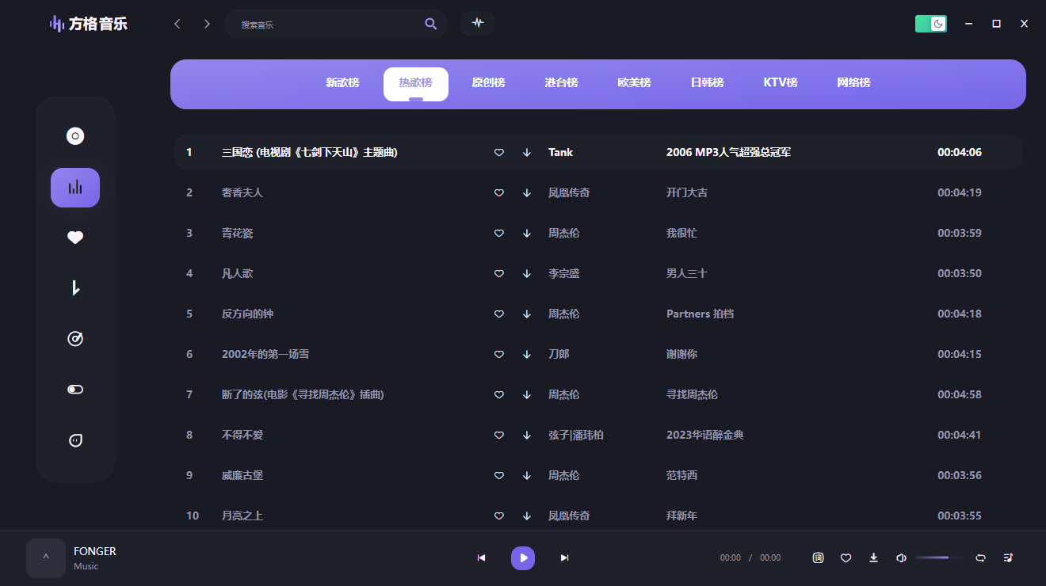1046x586 pixels.
Task: Open the music discovery page in the sidebar
Action: tap(74, 135)
